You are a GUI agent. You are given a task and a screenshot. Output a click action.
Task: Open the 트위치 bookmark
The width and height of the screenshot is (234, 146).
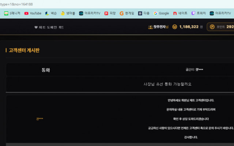(x=199, y=14)
